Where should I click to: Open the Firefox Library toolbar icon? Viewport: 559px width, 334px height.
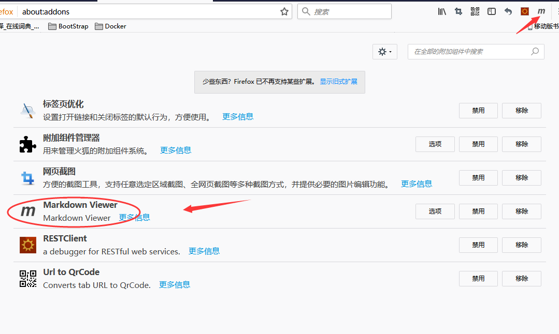coord(441,11)
